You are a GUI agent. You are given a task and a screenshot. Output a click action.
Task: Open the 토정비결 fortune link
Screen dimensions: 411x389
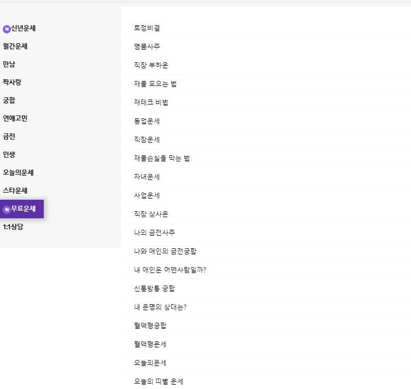pos(147,28)
